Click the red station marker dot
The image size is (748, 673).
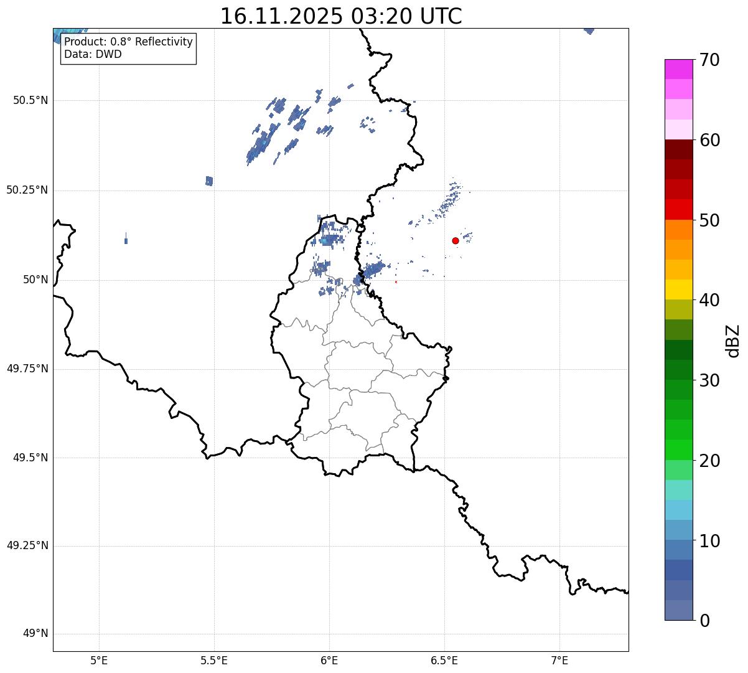coord(456,240)
